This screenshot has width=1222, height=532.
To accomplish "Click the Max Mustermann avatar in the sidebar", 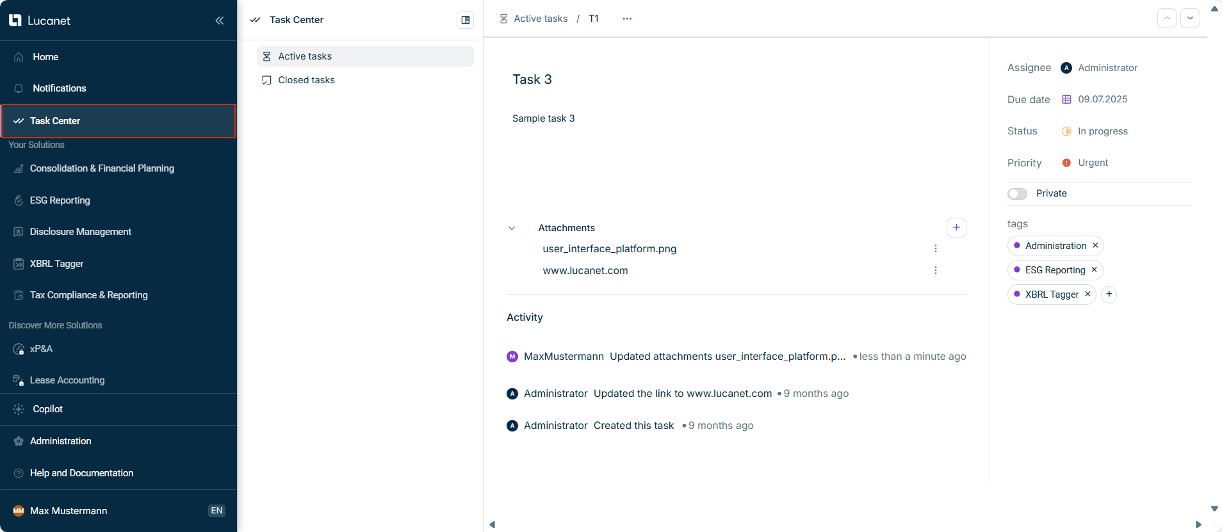I will point(19,511).
